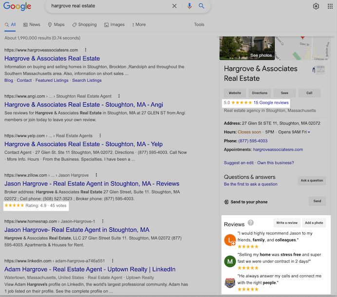337x297 pixels.
Task: Switch to the Shopping tab
Action: pos(84,24)
